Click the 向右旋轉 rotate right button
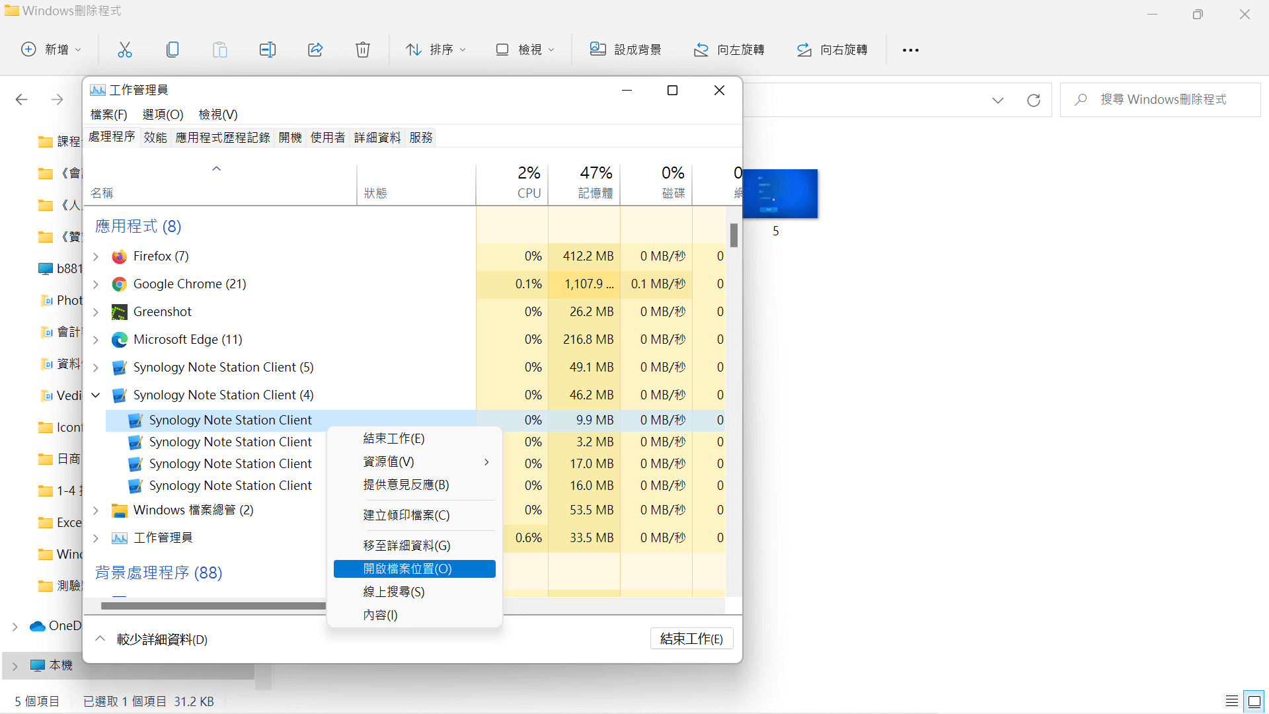Viewport: 1269px width, 714px height. coord(831,50)
